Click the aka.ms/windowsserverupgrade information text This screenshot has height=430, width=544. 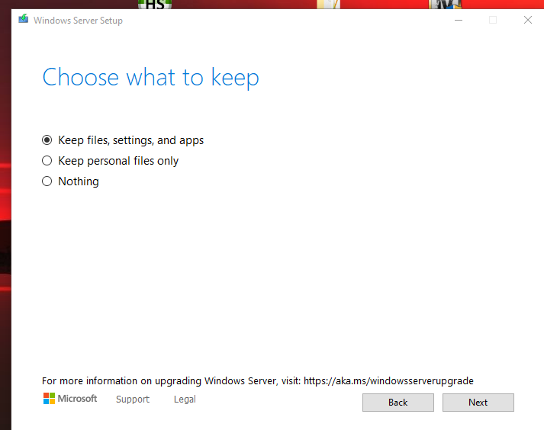[257, 380]
